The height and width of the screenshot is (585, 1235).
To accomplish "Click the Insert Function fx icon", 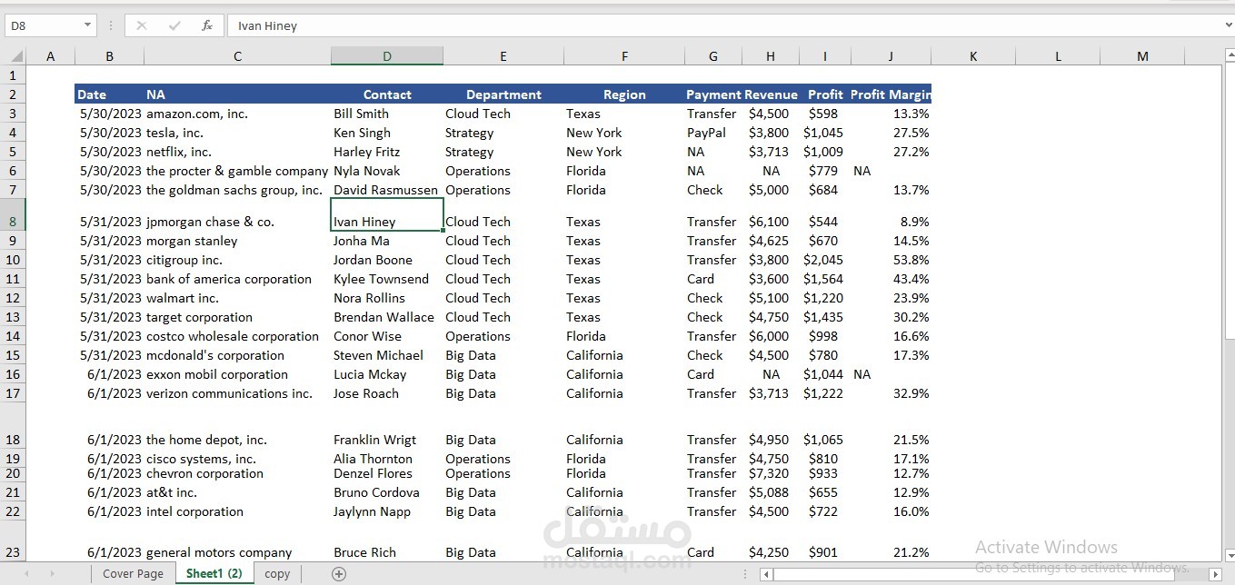I will [x=207, y=25].
